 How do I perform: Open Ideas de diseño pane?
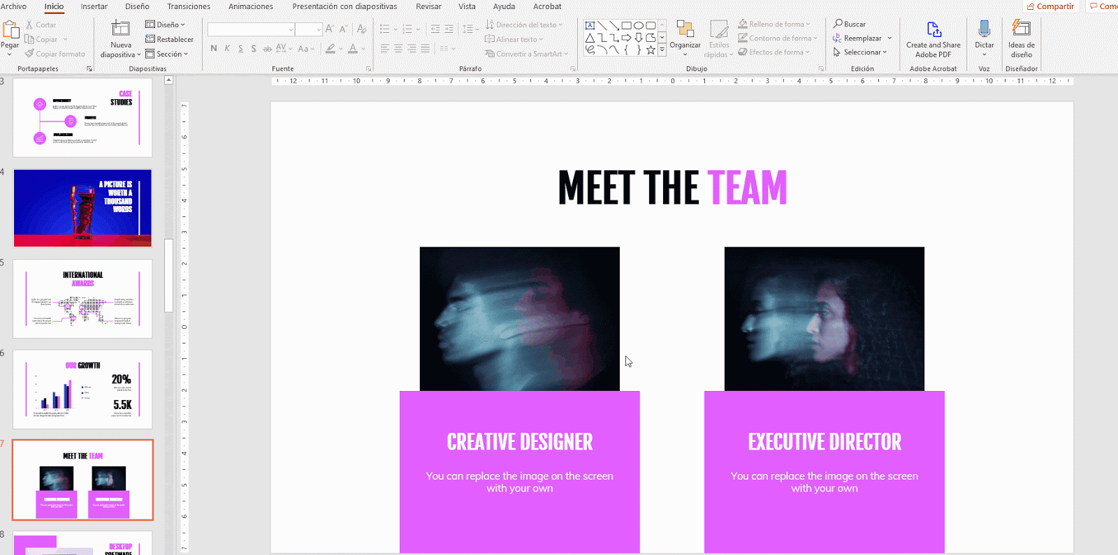click(1021, 39)
